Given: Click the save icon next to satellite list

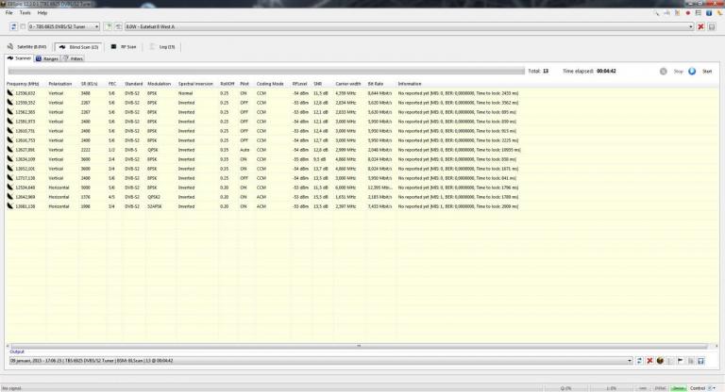Looking at the screenshot, I should (x=713, y=26).
